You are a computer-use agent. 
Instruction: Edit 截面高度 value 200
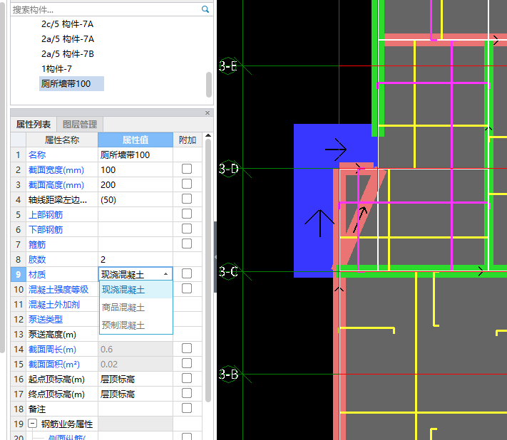pos(135,185)
